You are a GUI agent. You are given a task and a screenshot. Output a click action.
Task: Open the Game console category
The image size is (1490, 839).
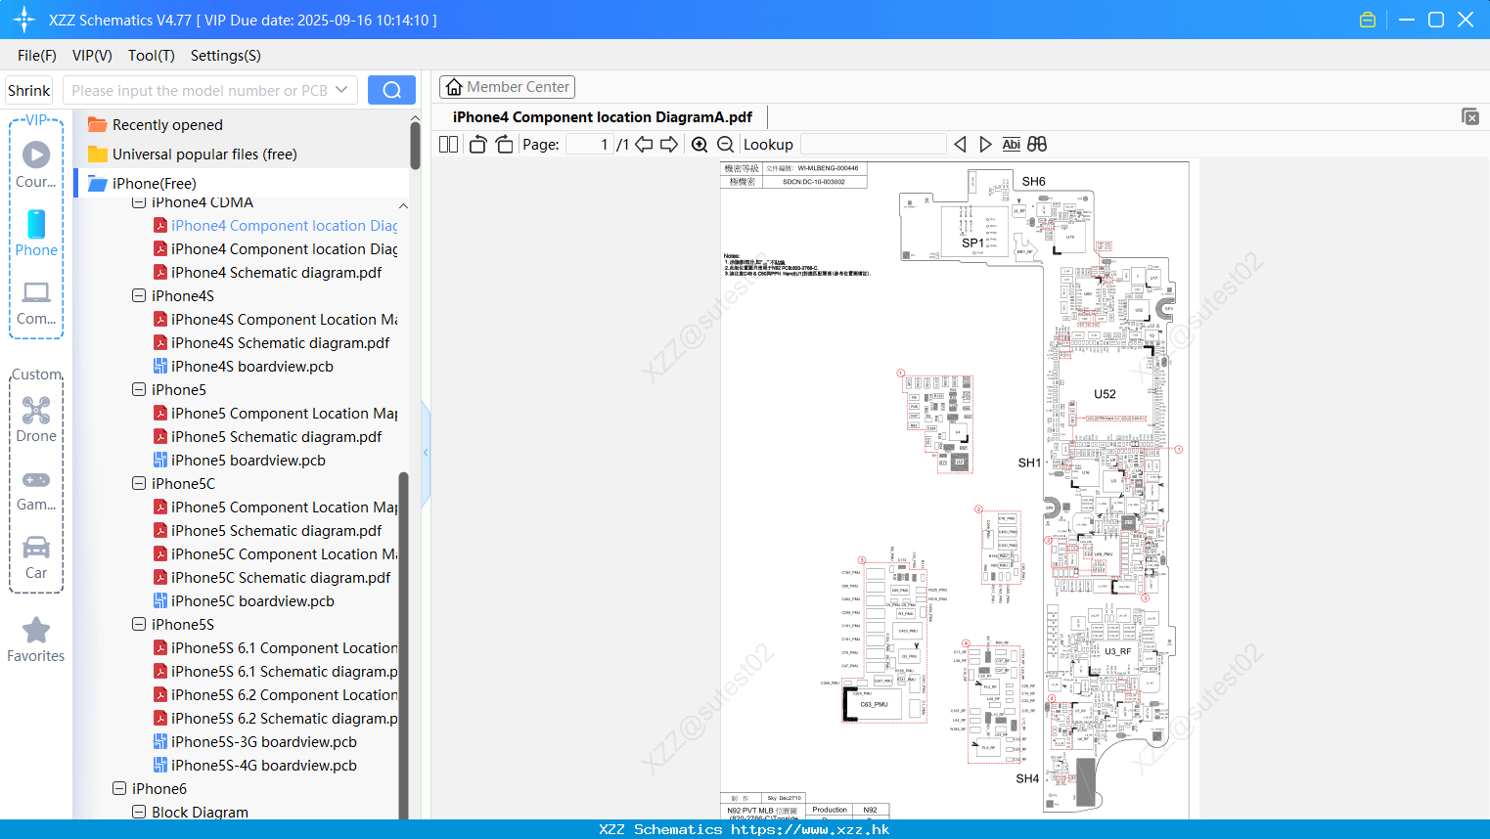click(36, 490)
